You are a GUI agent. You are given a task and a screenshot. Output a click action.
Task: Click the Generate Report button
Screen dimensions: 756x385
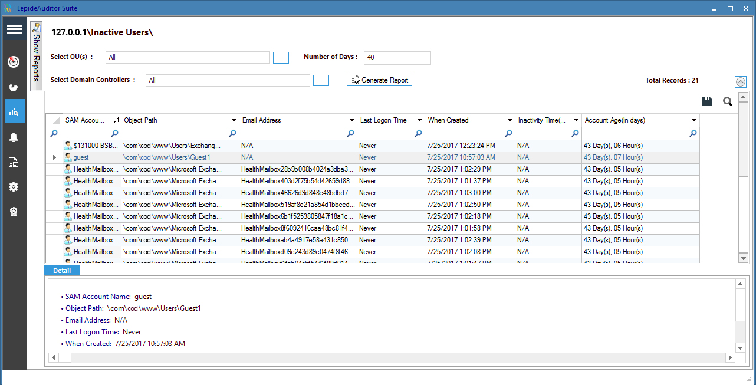click(379, 80)
